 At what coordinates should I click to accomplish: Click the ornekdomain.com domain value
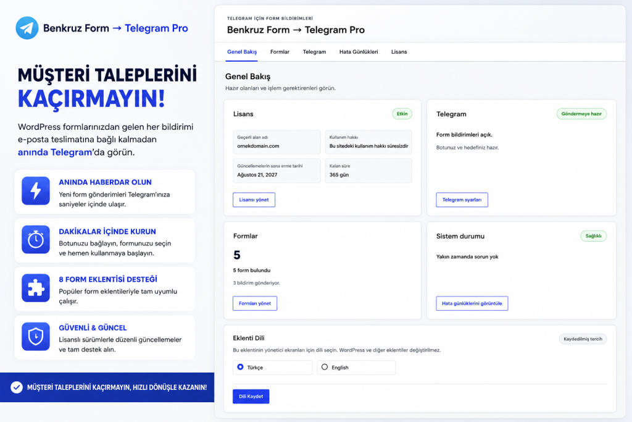click(258, 146)
